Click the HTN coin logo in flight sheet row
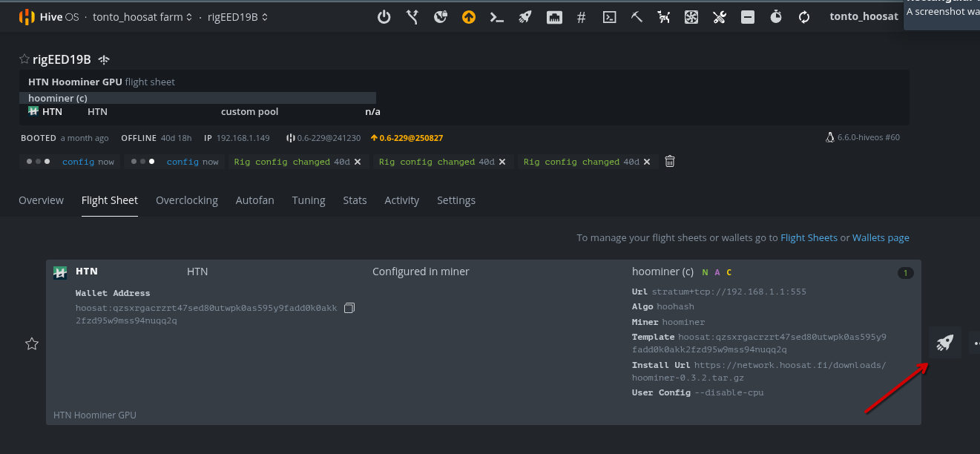This screenshot has height=454, width=980. coord(61,272)
